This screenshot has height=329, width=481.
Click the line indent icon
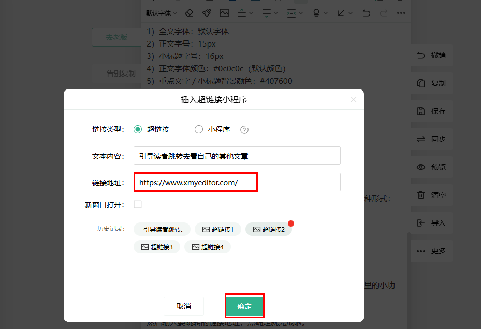[291, 13]
